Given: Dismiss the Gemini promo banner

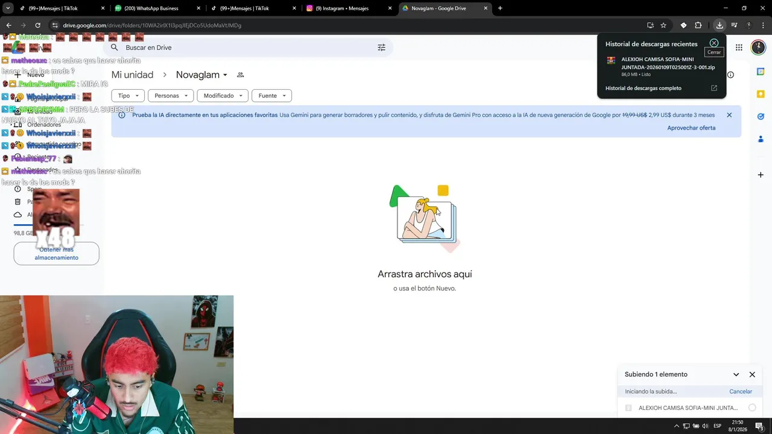Looking at the screenshot, I should (x=729, y=115).
